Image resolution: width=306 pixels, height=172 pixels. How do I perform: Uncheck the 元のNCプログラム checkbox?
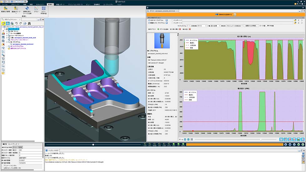(149, 20)
